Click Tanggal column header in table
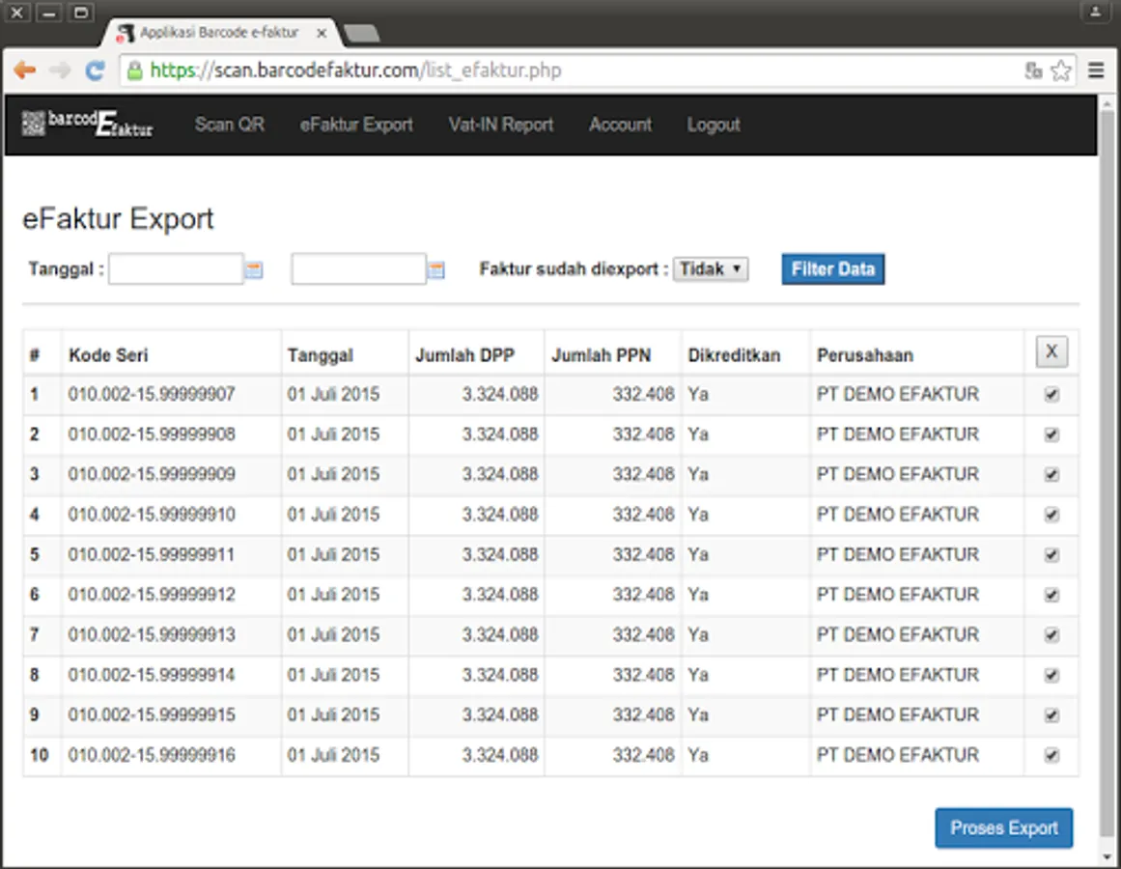The width and height of the screenshot is (1121, 869). tap(321, 355)
